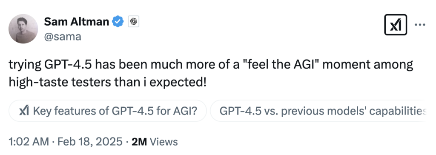View the bold 2M view count
Screen dimensions: 436x155
point(139,142)
